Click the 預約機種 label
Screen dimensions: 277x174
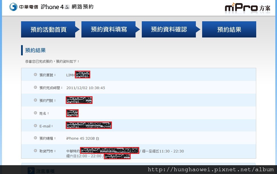[48, 139]
